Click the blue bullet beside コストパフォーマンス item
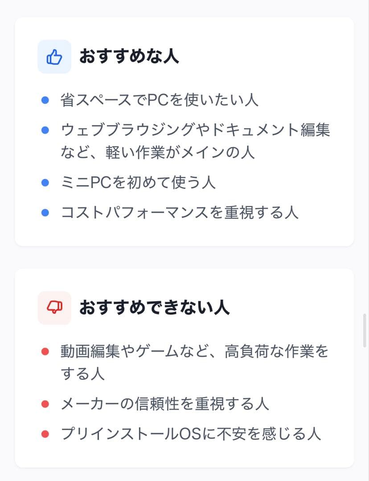This screenshot has width=369, height=481. pos(45,212)
